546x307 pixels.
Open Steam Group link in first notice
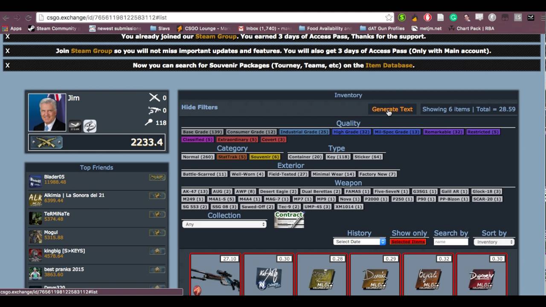[x=216, y=37]
